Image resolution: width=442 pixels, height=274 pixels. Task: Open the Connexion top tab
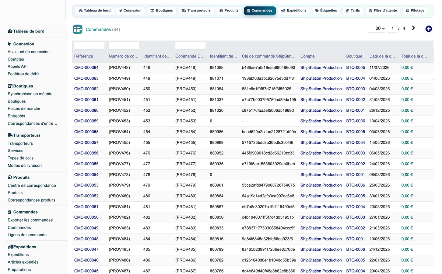click(130, 11)
